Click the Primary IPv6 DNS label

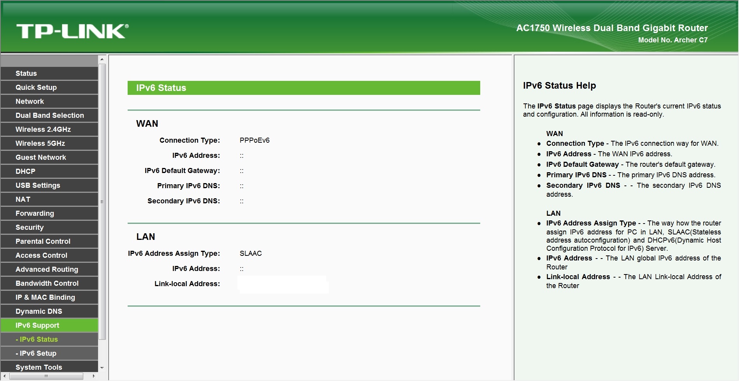(189, 186)
